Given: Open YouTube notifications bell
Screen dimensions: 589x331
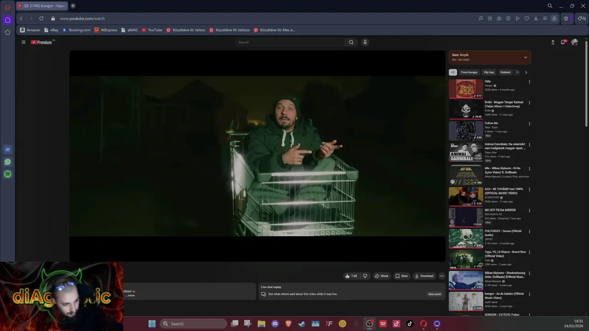Looking at the screenshot, I should point(563,42).
